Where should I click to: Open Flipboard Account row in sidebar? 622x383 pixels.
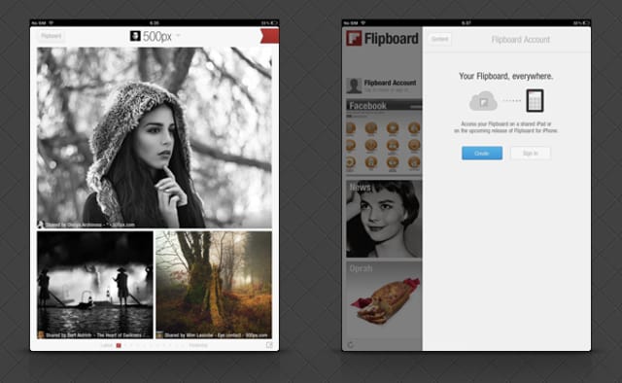[x=384, y=86]
